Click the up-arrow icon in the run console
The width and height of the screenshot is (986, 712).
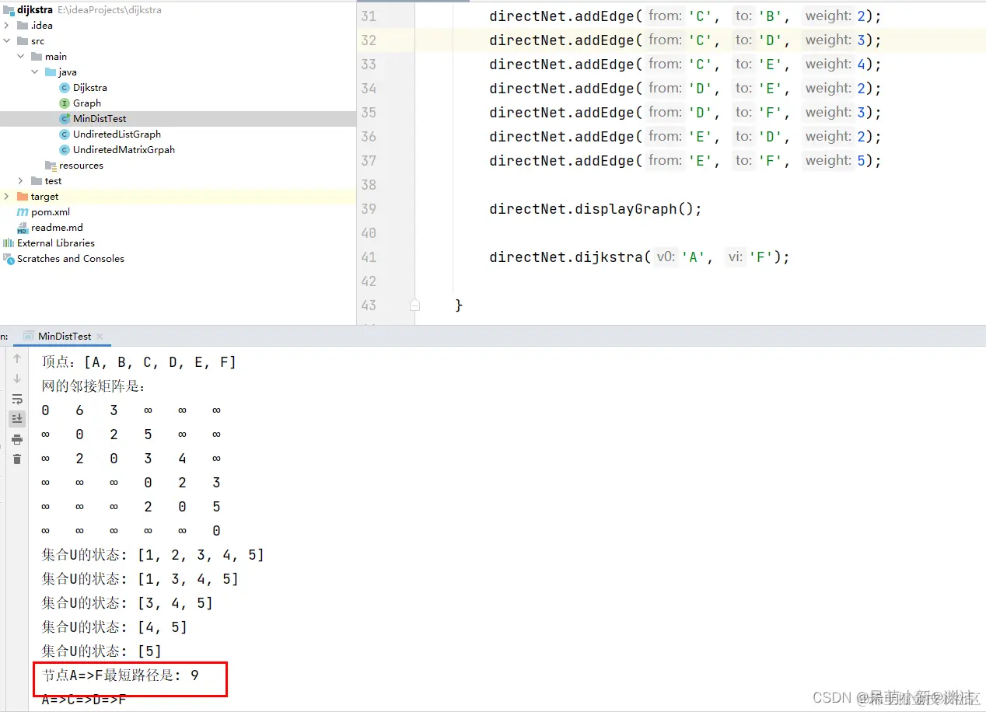pos(17,358)
